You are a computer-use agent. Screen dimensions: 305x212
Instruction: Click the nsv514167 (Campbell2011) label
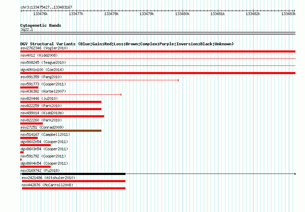coord(45,134)
